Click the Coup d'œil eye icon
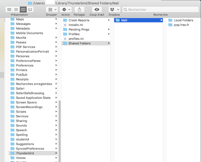Screen dimensions: 201x162 97,9
